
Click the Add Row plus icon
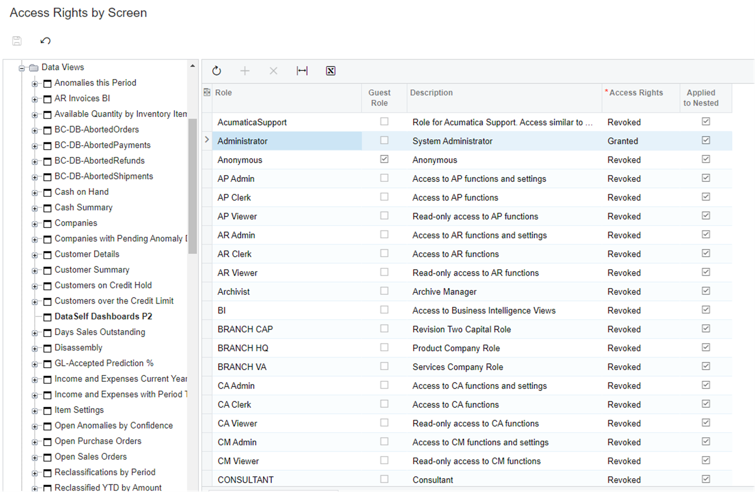coord(245,71)
